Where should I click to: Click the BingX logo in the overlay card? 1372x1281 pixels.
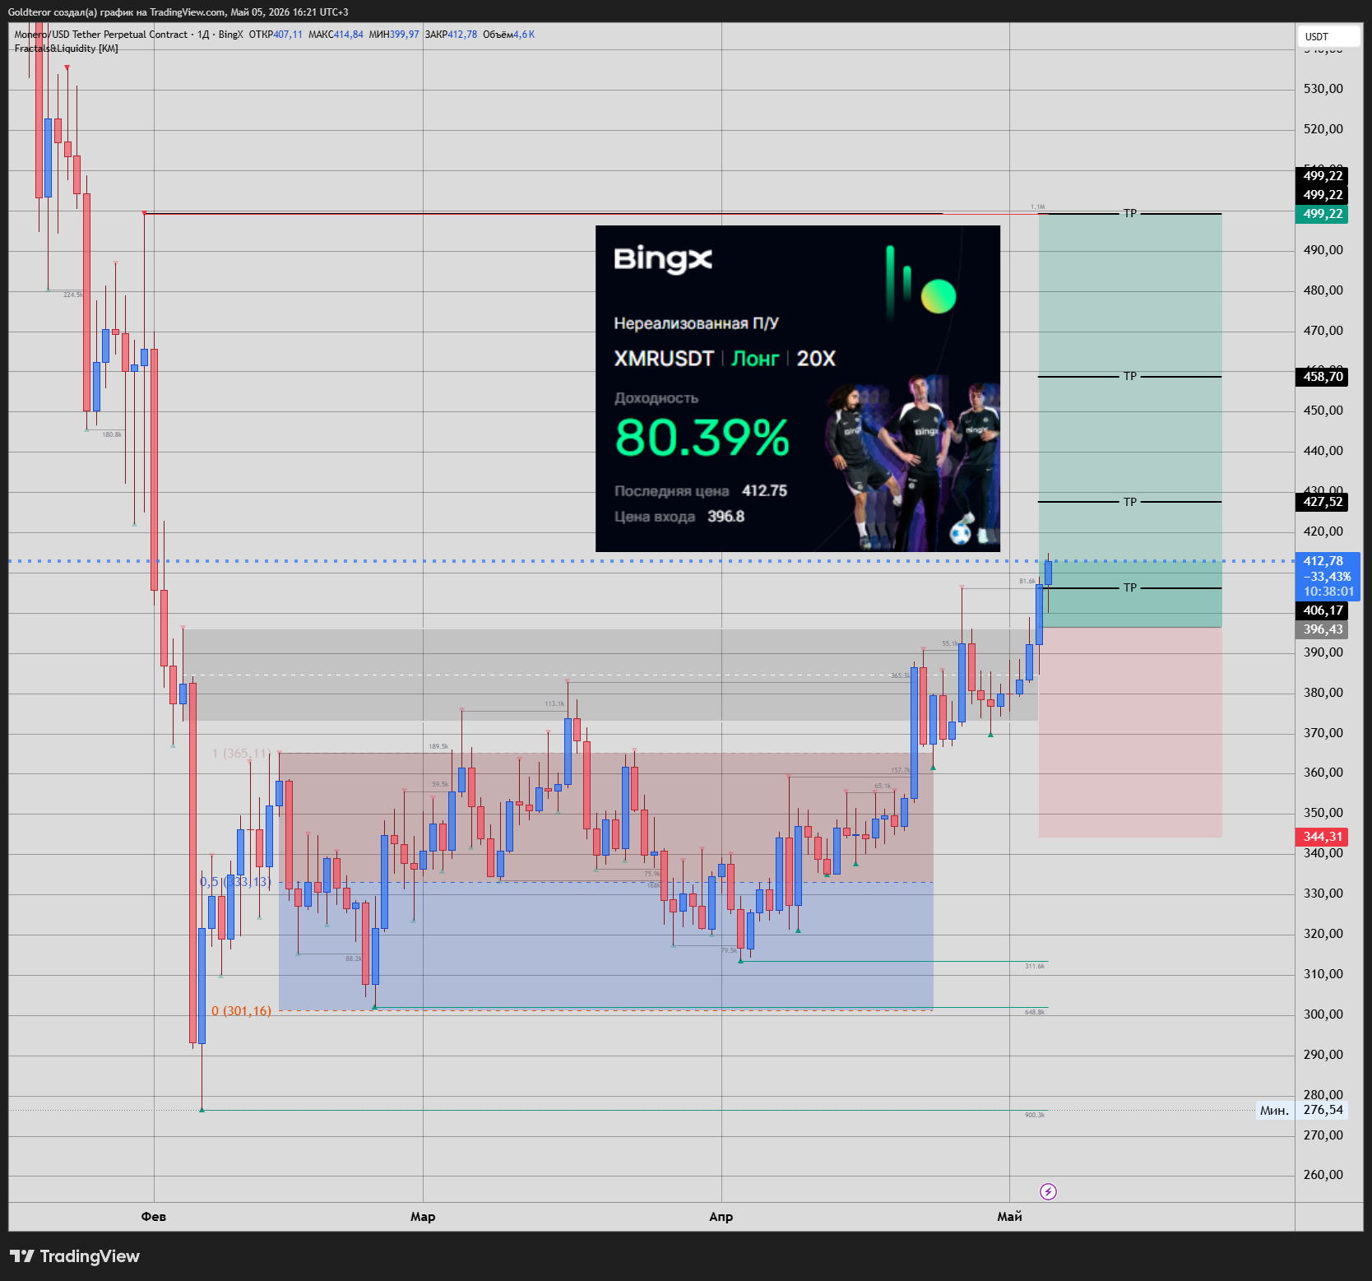pyautogui.click(x=663, y=259)
